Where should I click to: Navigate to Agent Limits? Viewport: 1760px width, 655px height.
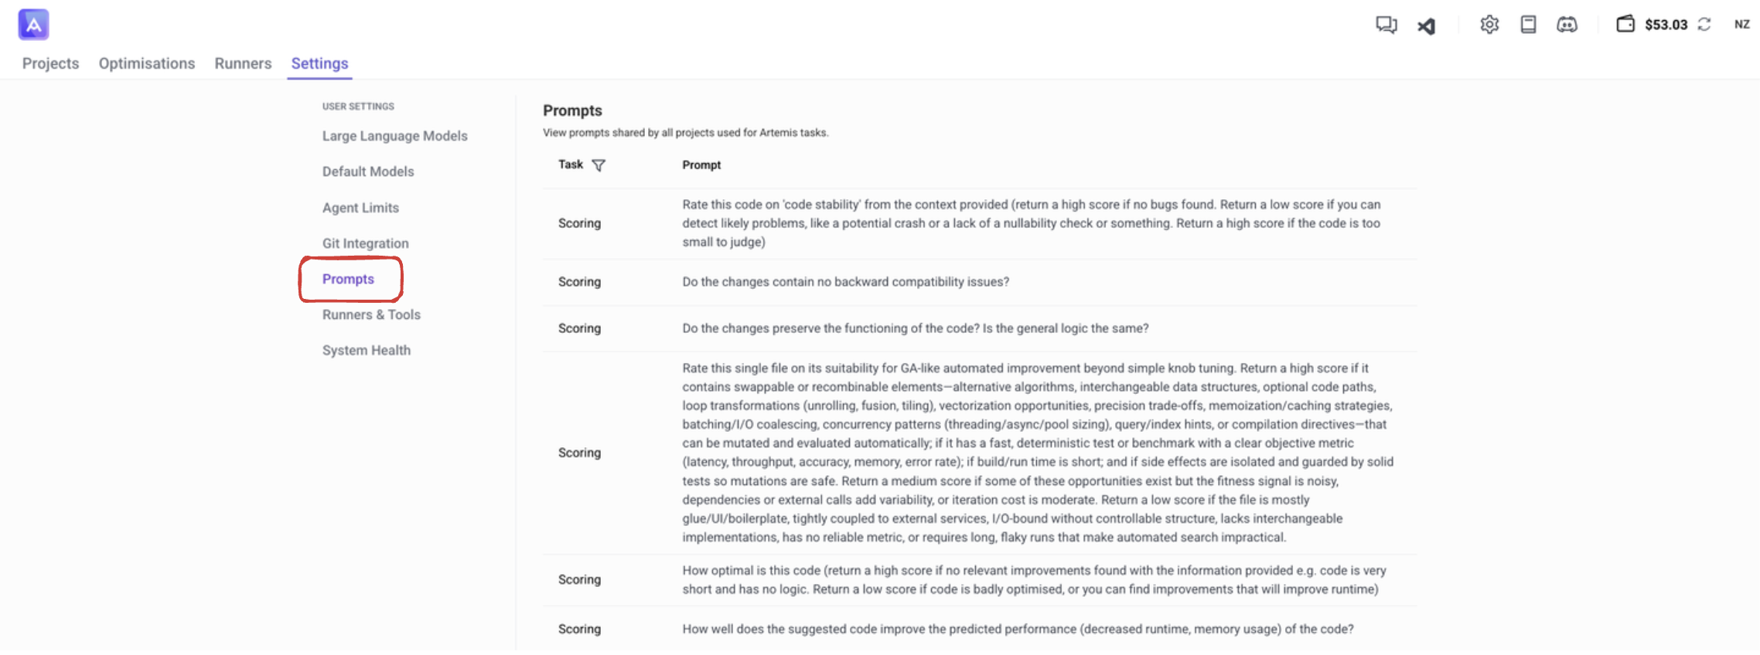(360, 208)
